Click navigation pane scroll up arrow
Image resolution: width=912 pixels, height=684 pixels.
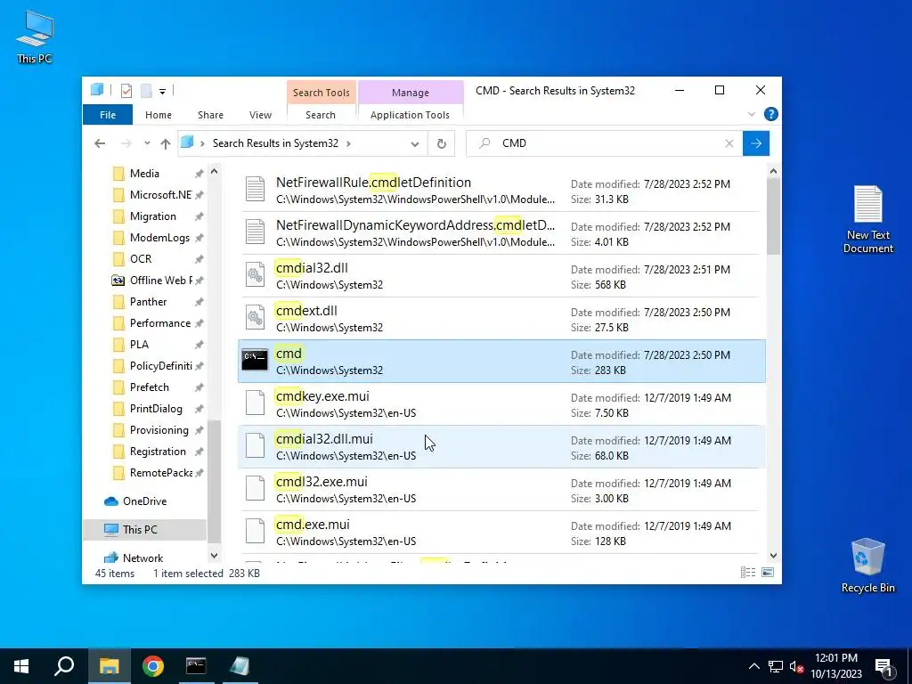click(214, 172)
